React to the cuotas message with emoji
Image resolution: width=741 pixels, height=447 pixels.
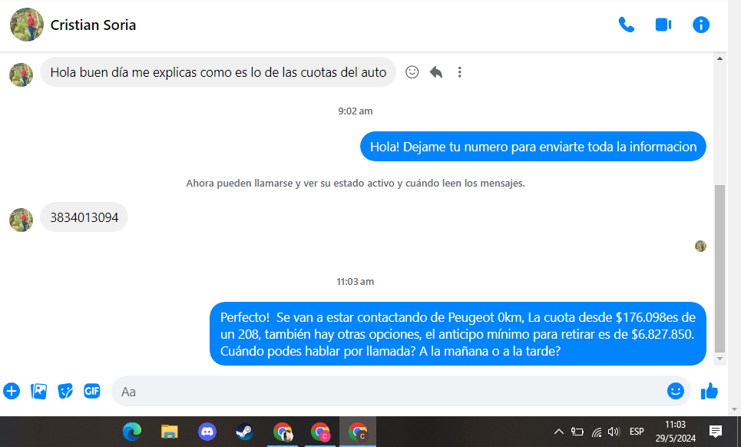coord(412,72)
